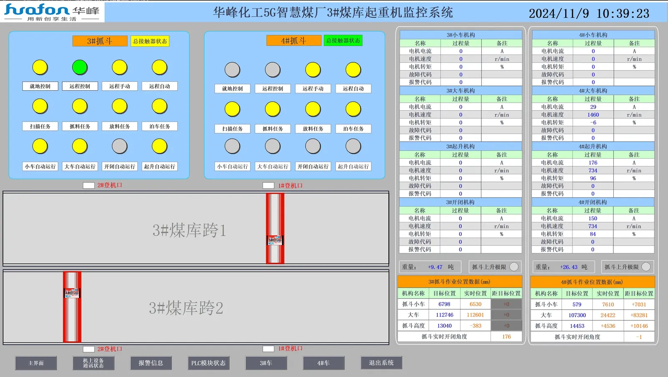Click 4#抓斗 大车 实时位置 value 24422
The height and width of the screenshot is (377, 668).
pyautogui.click(x=608, y=315)
